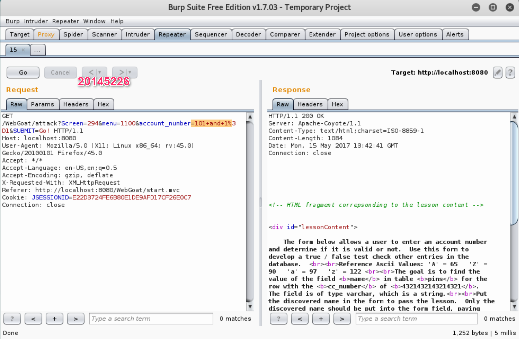519x339 pixels.
Task: Click request pane vertical scrollbar thumb
Action: point(250,211)
